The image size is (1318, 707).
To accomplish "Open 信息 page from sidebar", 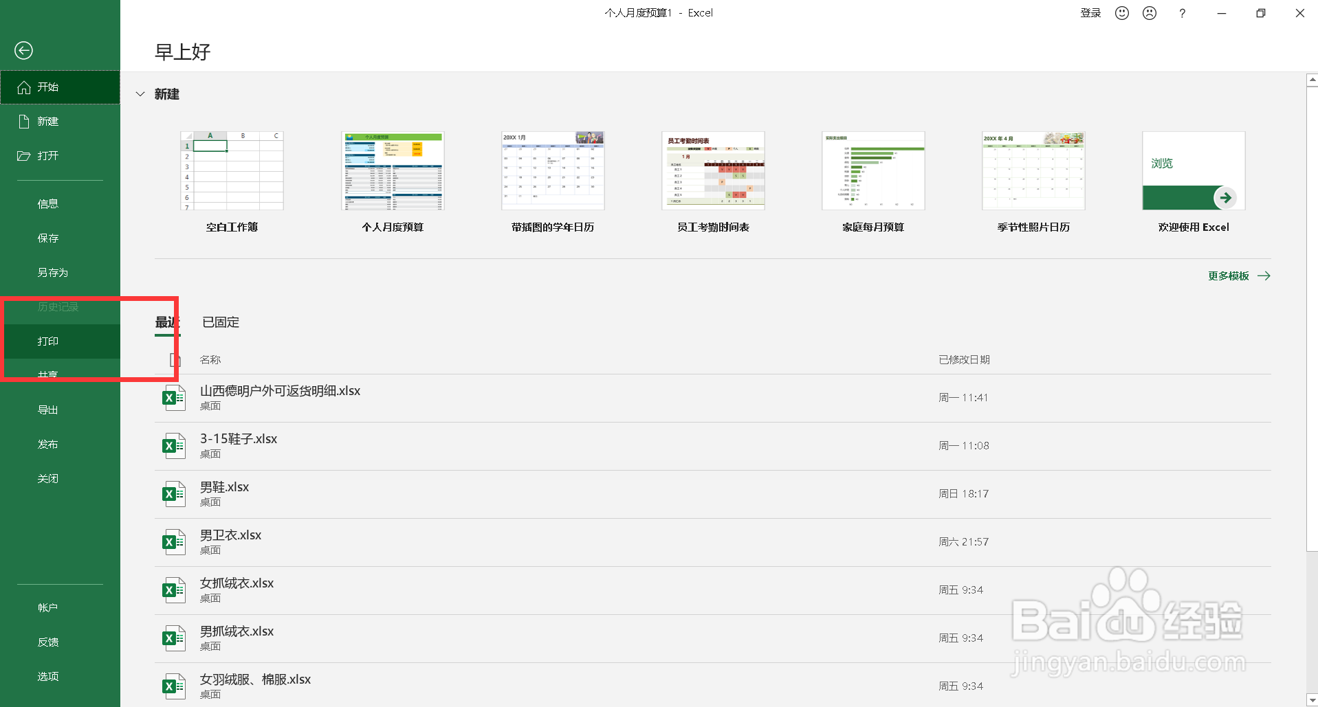I will (60, 204).
